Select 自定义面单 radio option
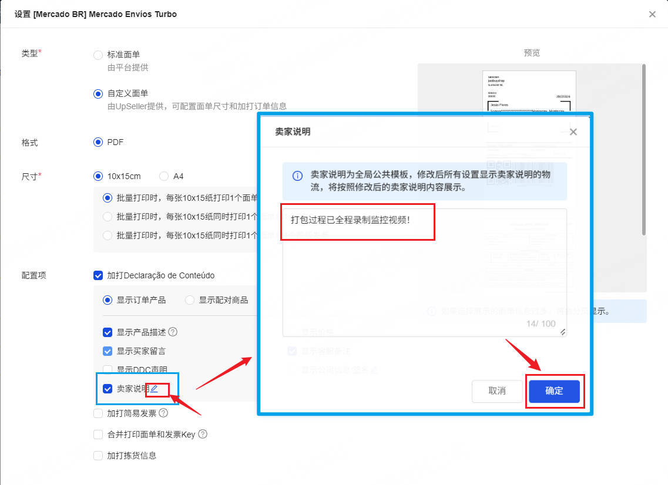This screenshot has height=485, width=668. [x=98, y=94]
